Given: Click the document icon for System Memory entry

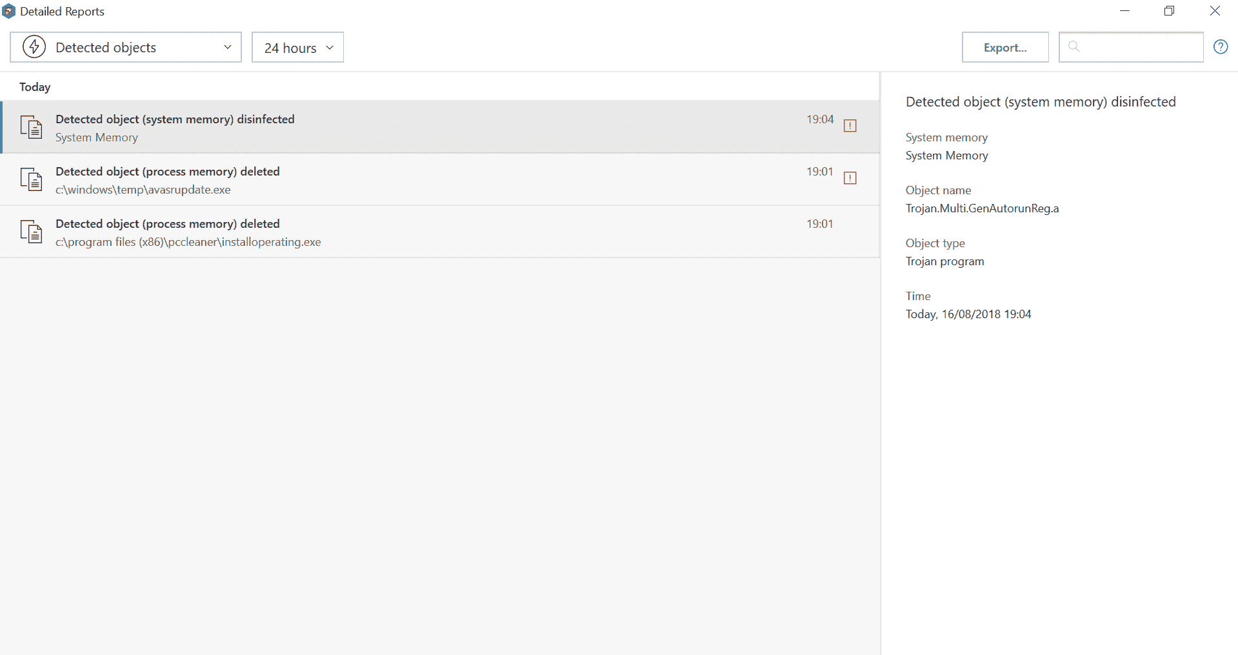Looking at the screenshot, I should 31,127.
